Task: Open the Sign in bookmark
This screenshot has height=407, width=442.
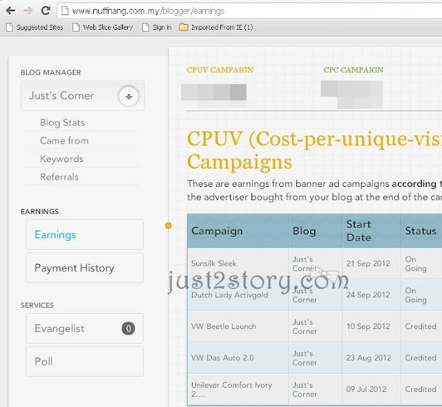Action: pyautogui.click(x=157, y=28)
